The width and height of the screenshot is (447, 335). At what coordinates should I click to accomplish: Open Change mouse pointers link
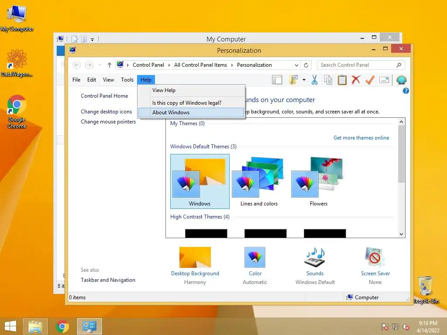coord(108,122)
